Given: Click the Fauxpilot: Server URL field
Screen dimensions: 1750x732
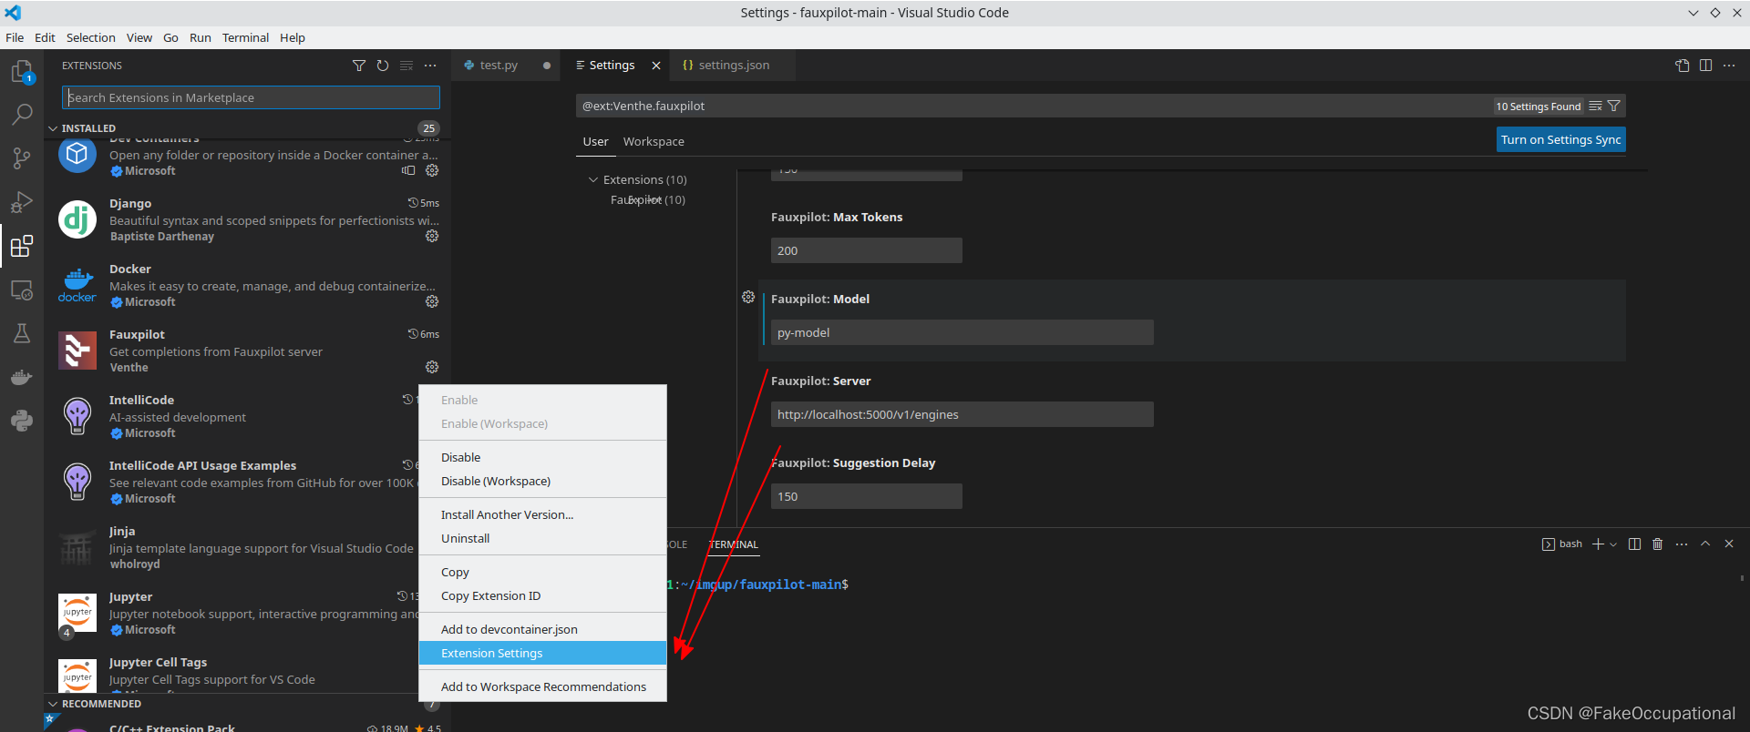Looking at the screenshot, I should pyautogui.click(x=962, y=414).
